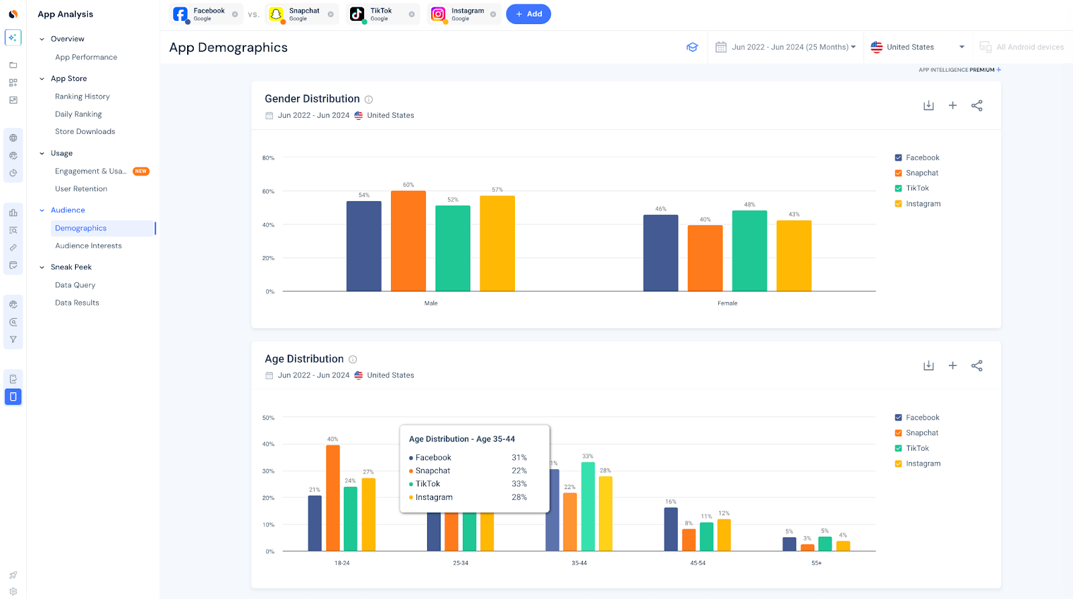Click the Facebook app chip
1073x599 pixels.
207,14
